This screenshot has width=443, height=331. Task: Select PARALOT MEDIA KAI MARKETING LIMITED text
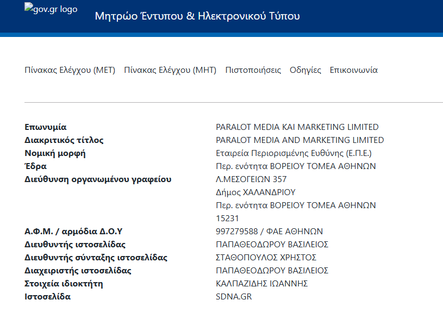(297, 127)
